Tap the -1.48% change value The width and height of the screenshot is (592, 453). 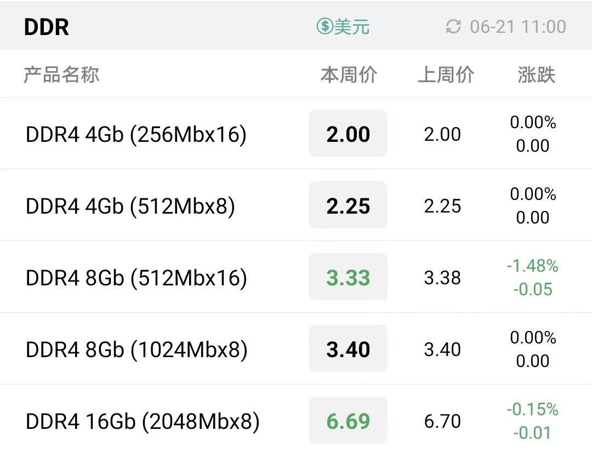(x=533, y=266)
